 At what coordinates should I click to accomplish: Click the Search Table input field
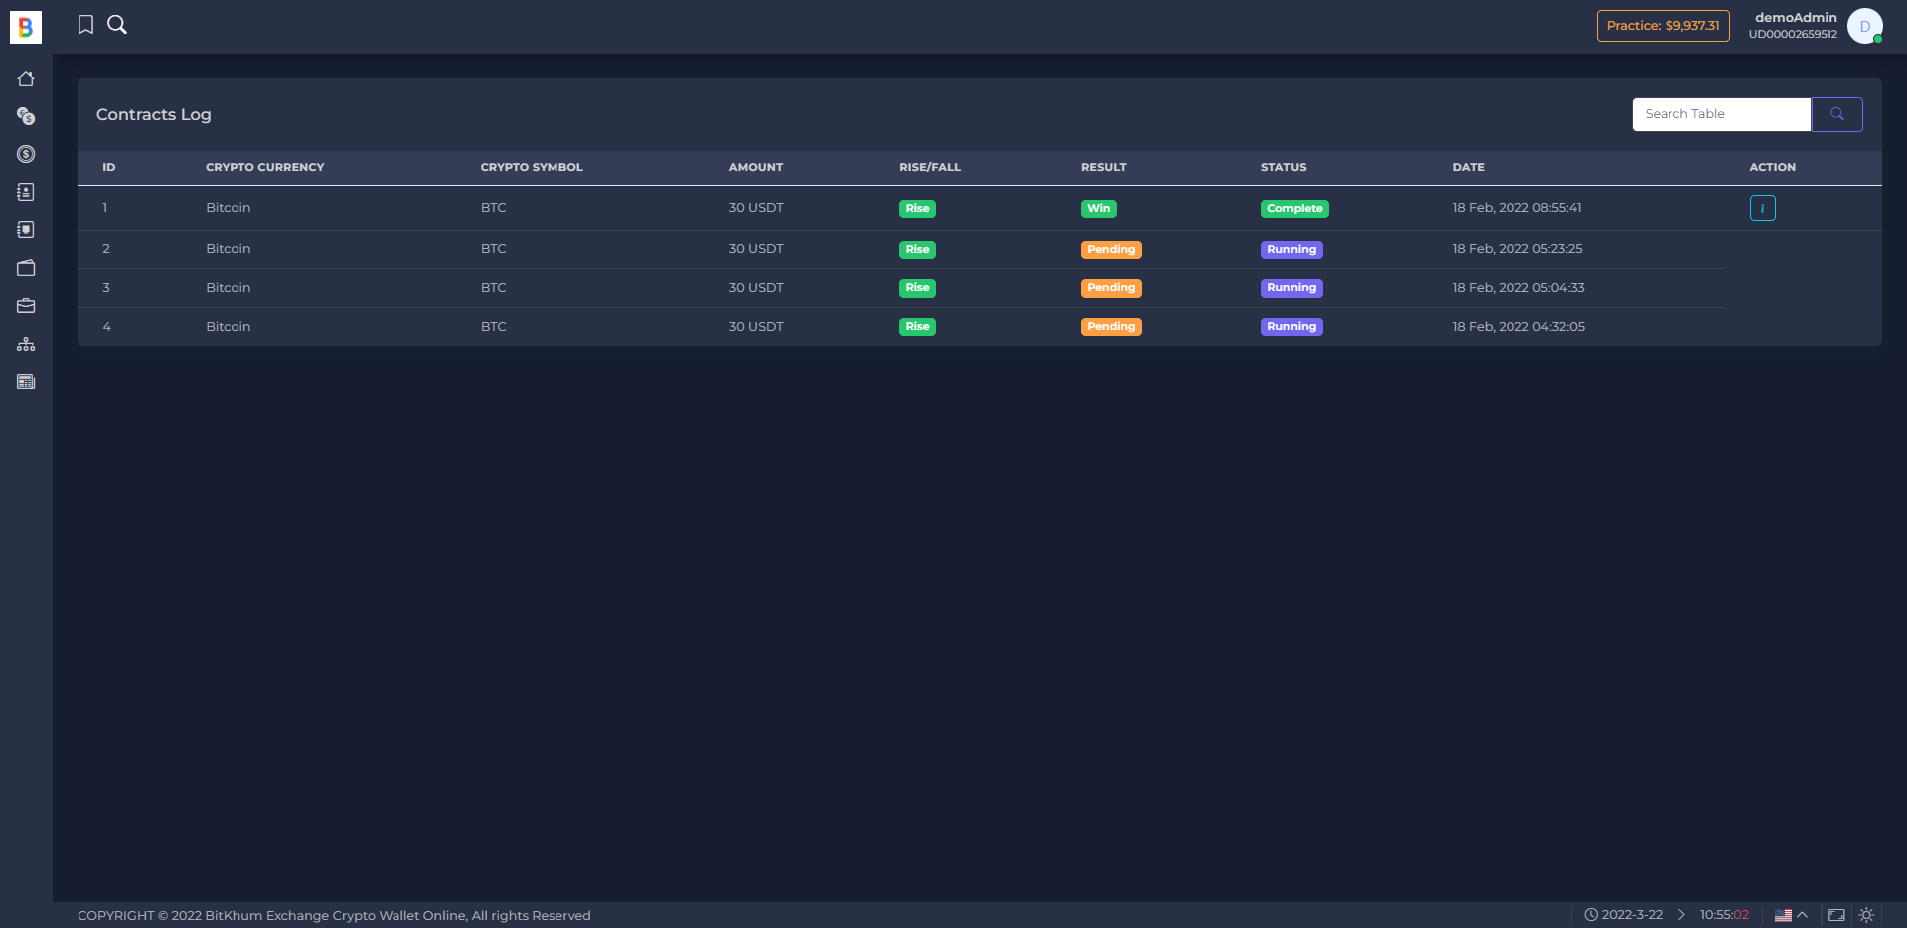coord(1721,114)
